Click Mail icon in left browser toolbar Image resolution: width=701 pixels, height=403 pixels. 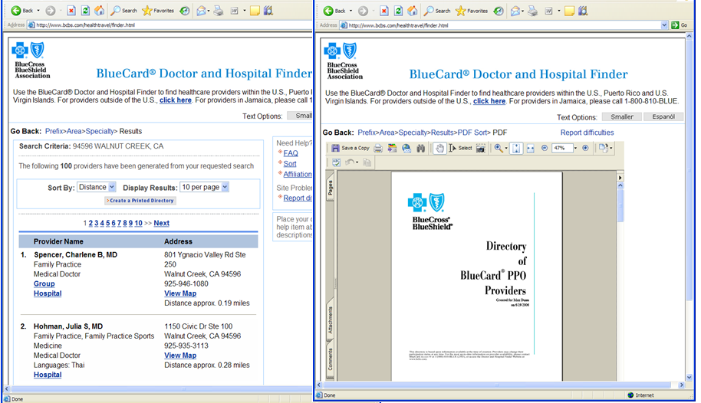[202, 11]
